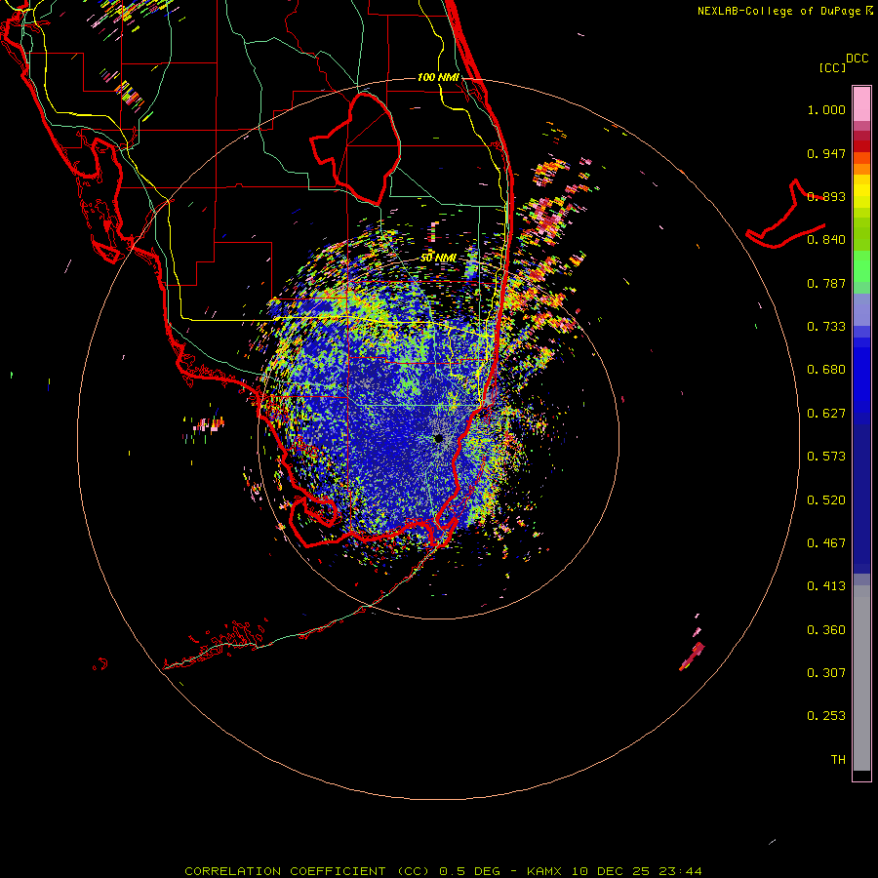
Task: Click the 0.680 value on color scale
Action: coord(826,370)
